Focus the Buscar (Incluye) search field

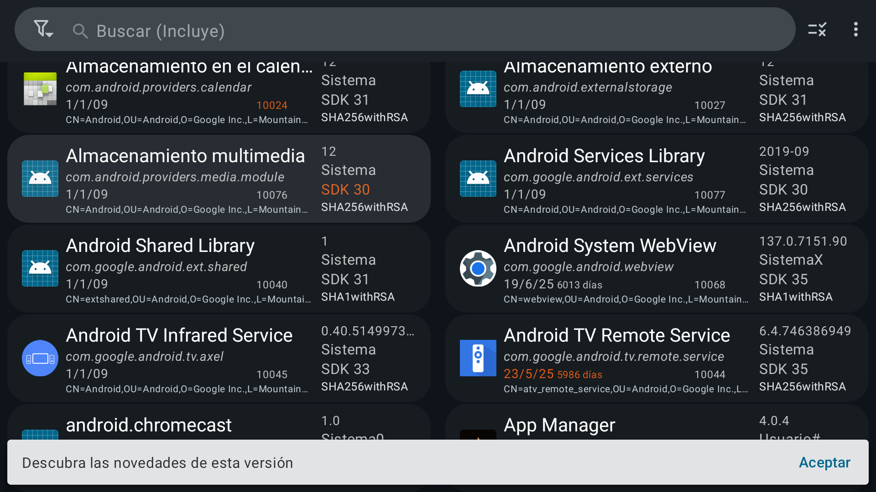click(x=405, y=29)
